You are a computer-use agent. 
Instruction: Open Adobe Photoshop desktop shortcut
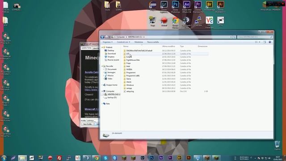(175, 7)
